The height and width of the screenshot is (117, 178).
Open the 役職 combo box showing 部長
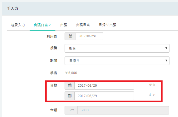tap(117, 48)
